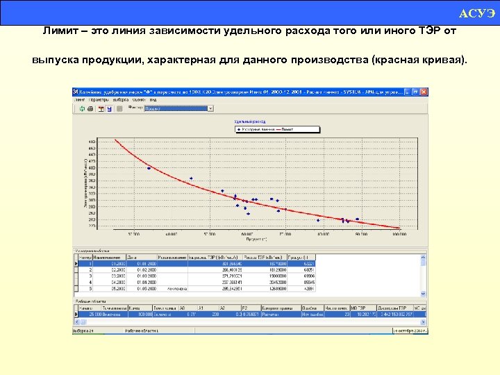
Task: Minimize the limit calculation window
Action: click(407, 92)
